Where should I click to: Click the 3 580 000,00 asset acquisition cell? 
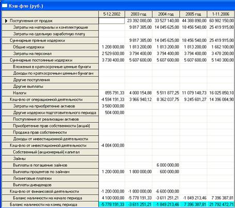112,106
